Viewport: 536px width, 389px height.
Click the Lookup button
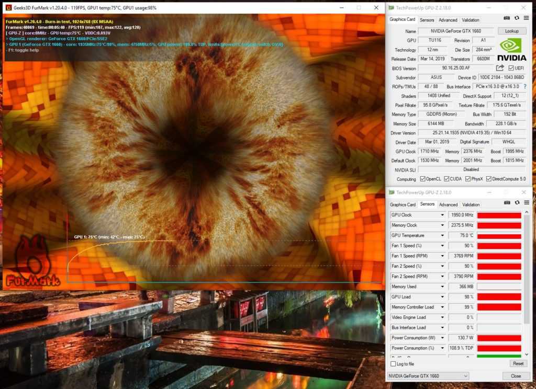tap(511, 31)
